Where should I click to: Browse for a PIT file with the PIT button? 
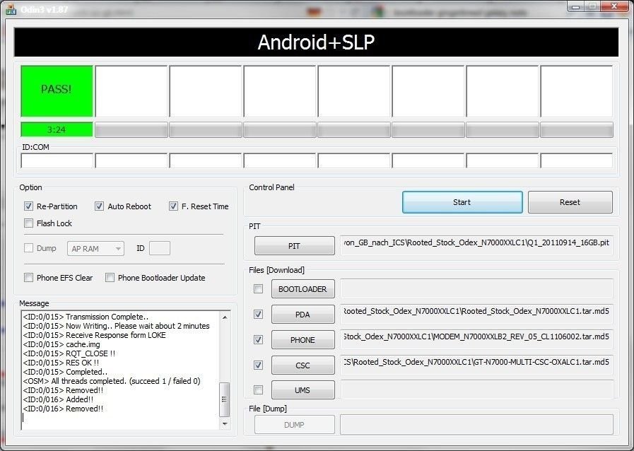point(294,246)
